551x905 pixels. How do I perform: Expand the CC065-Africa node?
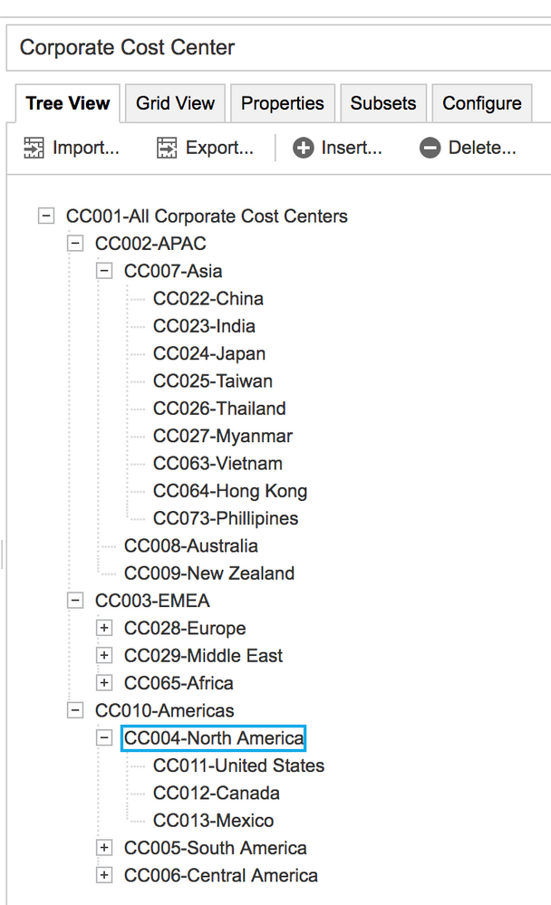click(x=104, y=683)
